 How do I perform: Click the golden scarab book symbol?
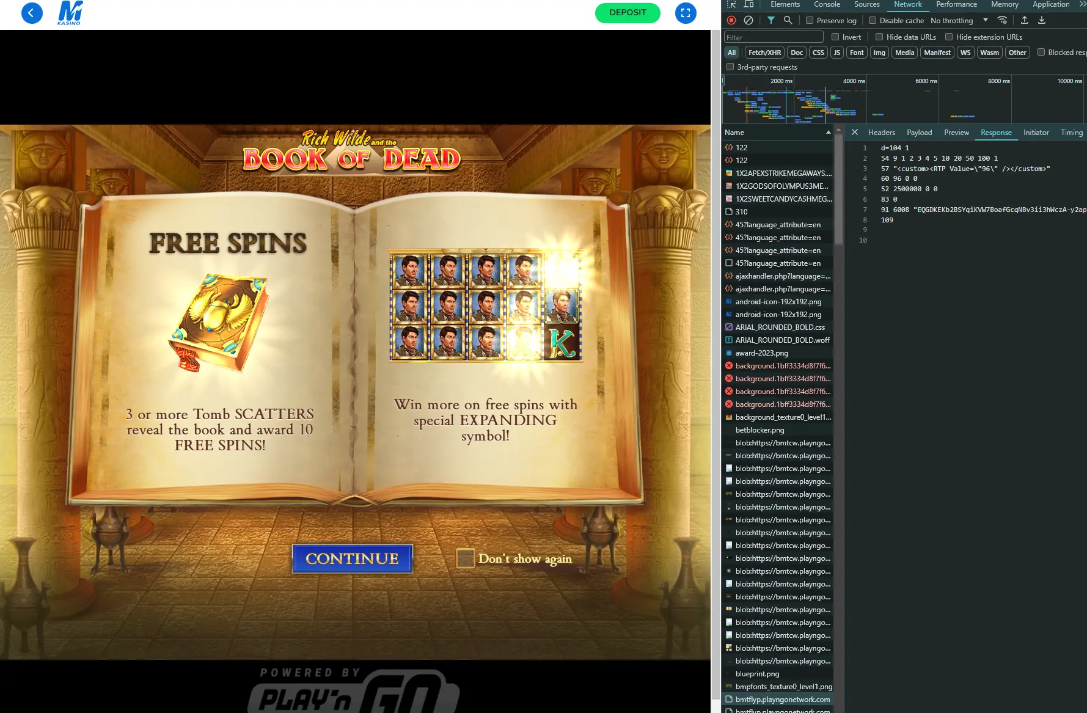(219, 324)
